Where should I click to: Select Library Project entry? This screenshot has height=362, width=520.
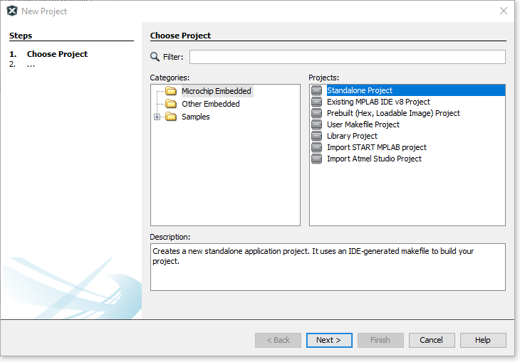(352, 136)
